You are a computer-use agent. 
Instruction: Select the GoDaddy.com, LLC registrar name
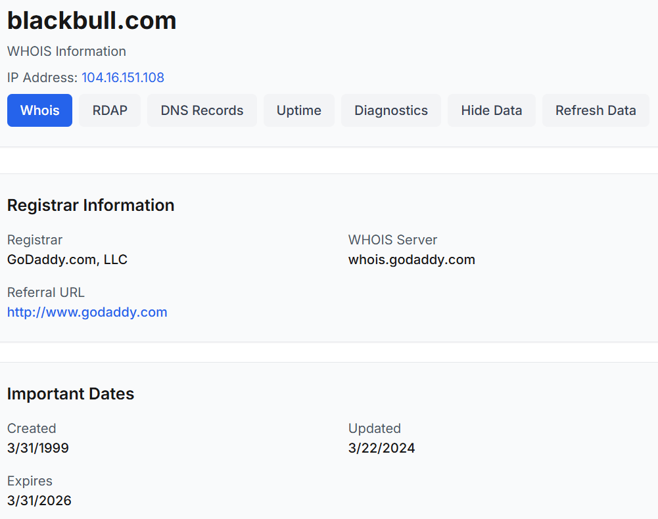pyautogui.click(x=67, y=259)
